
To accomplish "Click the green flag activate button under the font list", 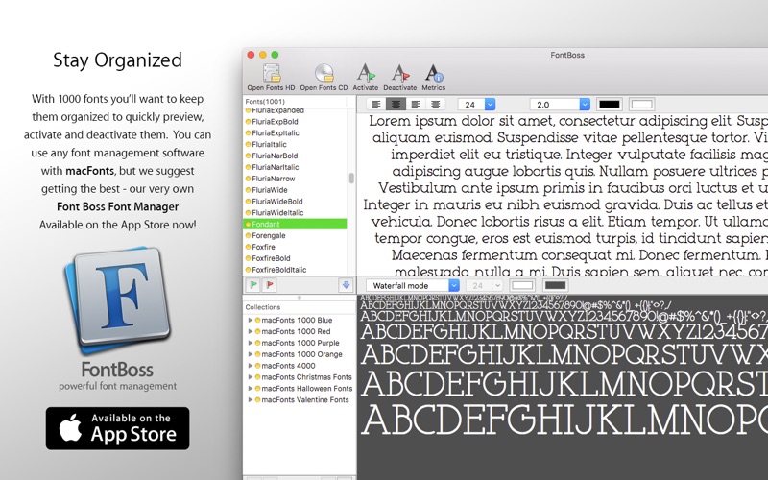I will tap(253, 285).
